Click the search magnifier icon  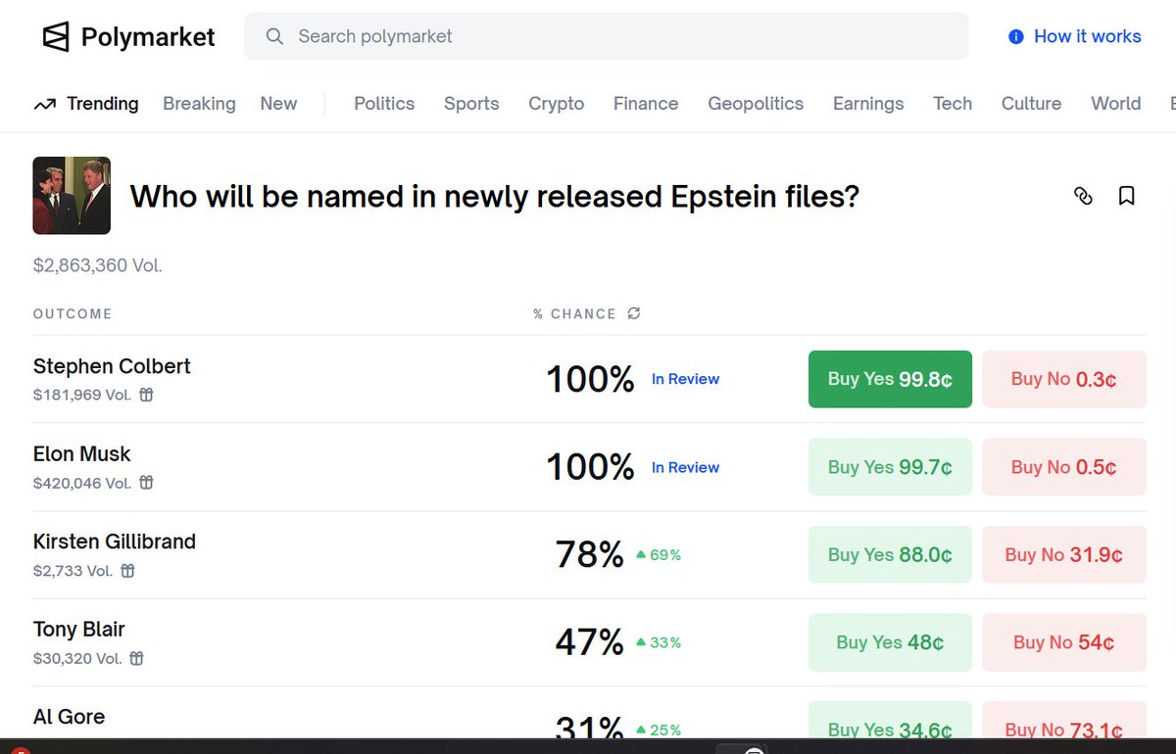tap(275, 36)
